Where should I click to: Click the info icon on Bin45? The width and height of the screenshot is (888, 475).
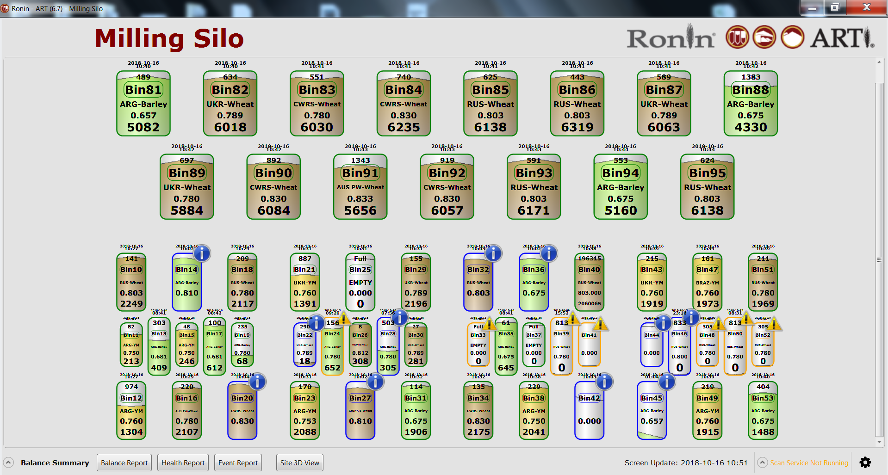(667, 382)
